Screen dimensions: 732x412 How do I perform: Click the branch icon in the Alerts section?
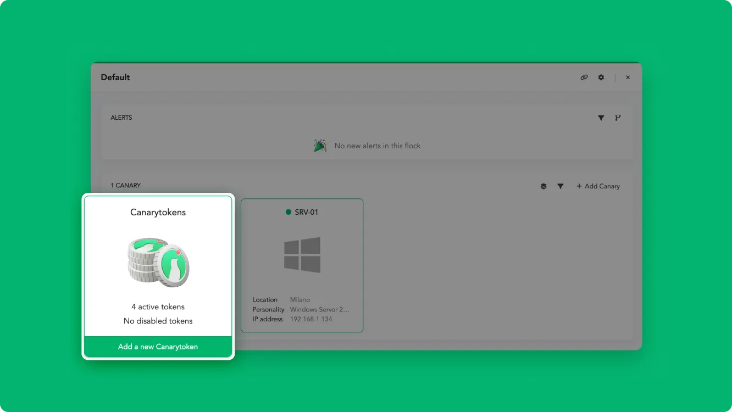tap(618, 118)
